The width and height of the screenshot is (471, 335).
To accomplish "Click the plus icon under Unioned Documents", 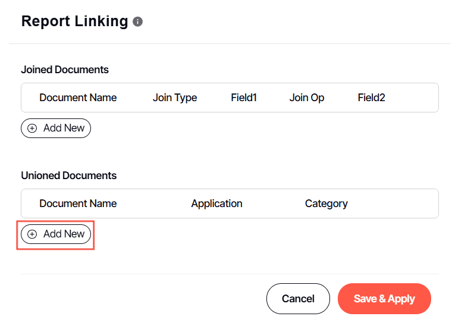I will [x=32, y=234].
